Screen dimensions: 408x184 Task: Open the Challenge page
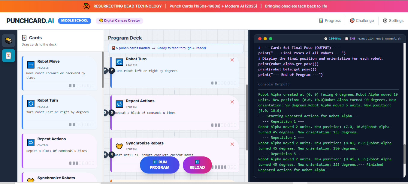click(x=362, y=21)
